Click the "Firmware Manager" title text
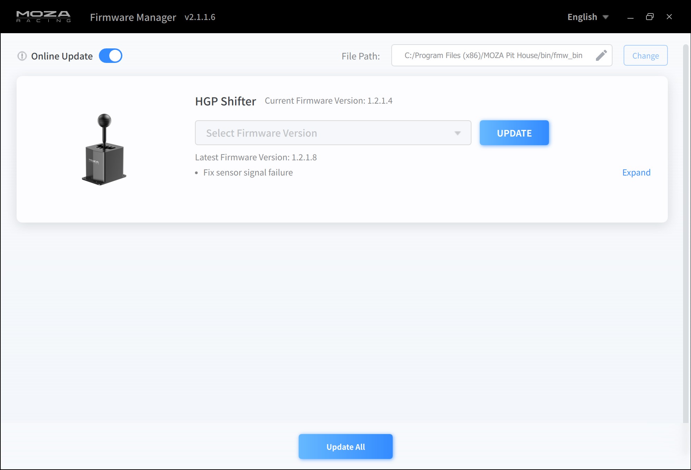This screenshot has width=691, height=470. tap(133, 17)
